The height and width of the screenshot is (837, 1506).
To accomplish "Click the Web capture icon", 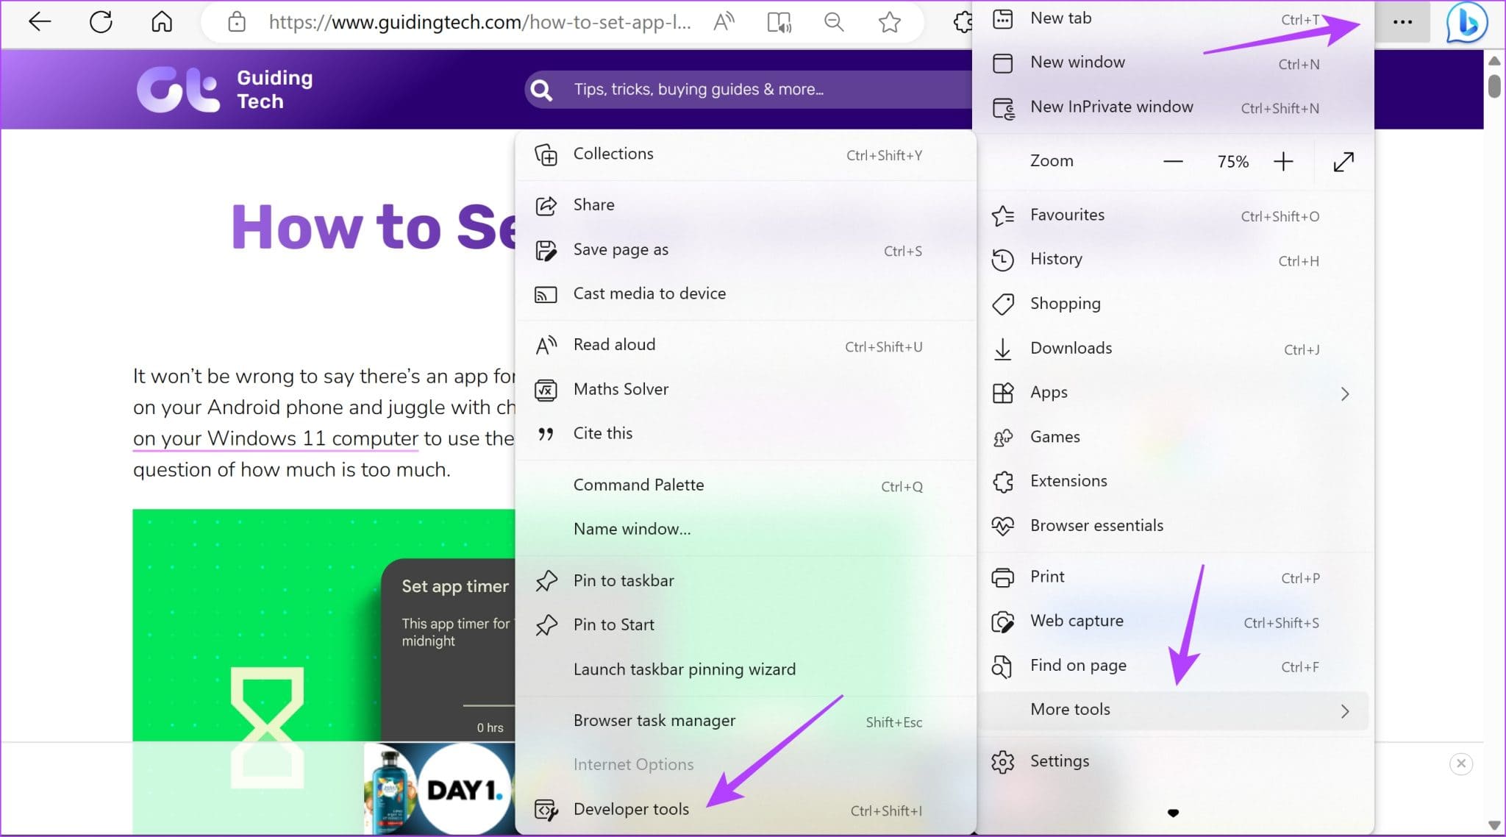I will pyautogui.click(x=1002, y=621).
